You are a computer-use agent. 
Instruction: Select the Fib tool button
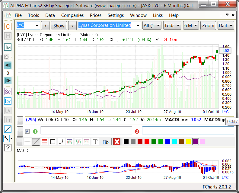click(x=106, y=142)
